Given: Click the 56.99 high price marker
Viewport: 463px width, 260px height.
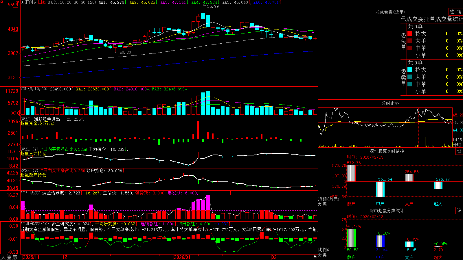Looking at the screenshot, I should tap(213, 6).
